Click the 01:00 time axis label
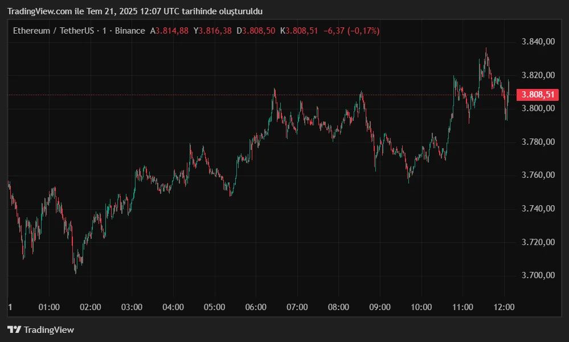Viewport: 569px width, 342px height. click(49, 307)
